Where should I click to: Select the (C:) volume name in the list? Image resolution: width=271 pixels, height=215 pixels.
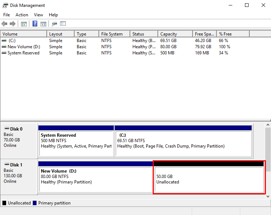(12, 41)
